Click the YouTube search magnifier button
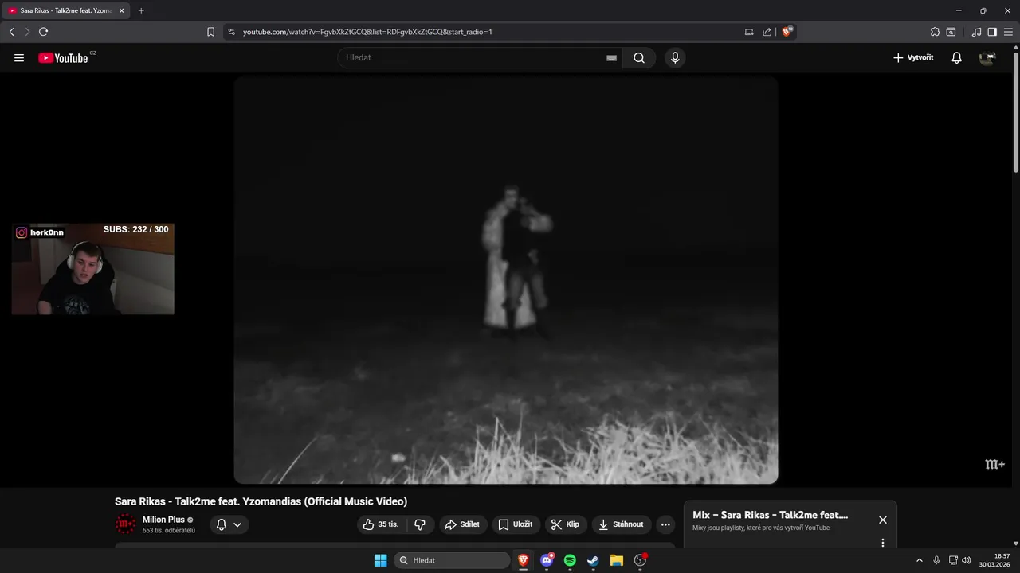The height and width of the screenshot is (573, 1020). pyautogui.click(x=639, y=57)
